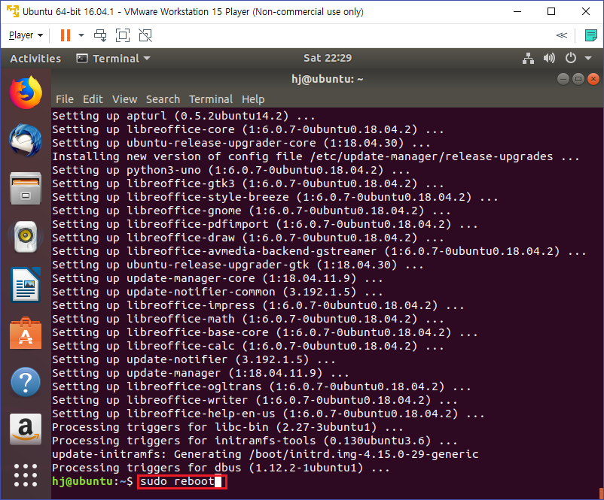This screenshot has width=604, height=500.
Task: Click the 'Processing triggers for libc-bin' line
Action: (x=227, y=427)
